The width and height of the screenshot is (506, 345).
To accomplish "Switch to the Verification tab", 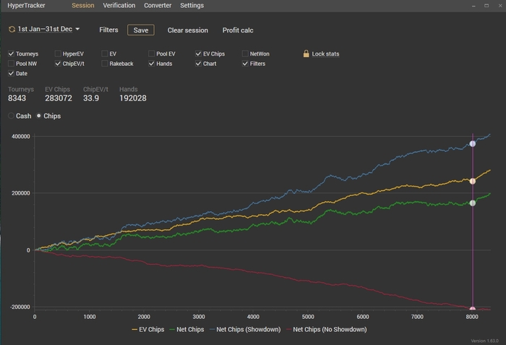I will point(119,6).
